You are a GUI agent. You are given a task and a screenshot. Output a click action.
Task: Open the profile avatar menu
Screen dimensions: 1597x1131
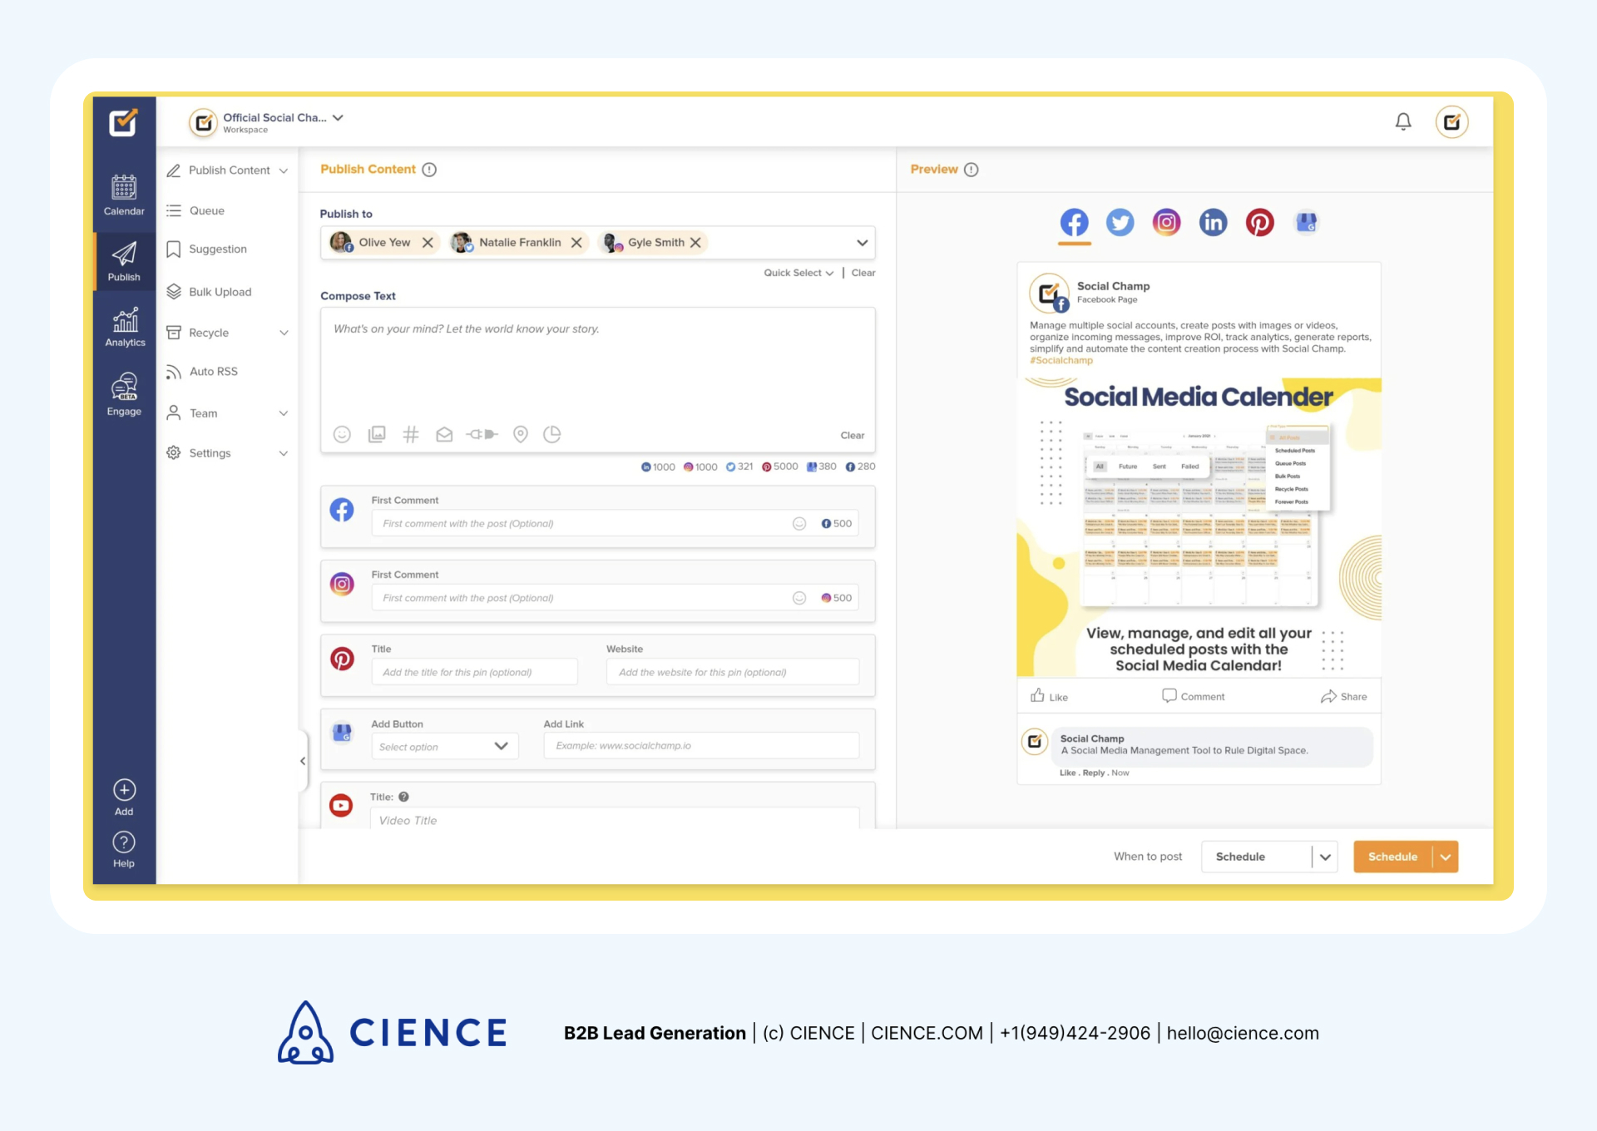tap(1451, 122)
